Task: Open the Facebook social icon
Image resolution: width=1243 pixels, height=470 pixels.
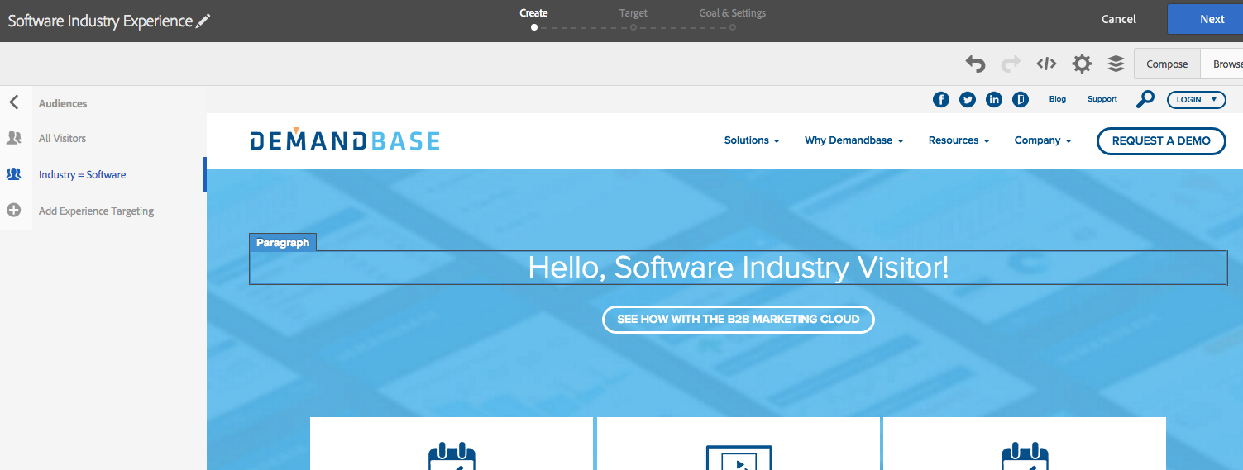Action: (941, 99)
